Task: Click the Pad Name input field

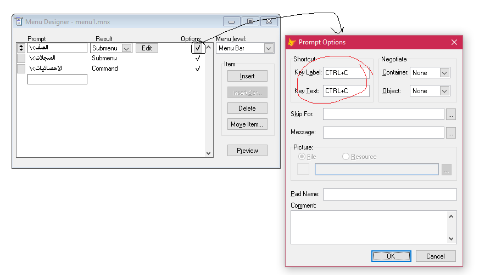Action: click(390, 194)
